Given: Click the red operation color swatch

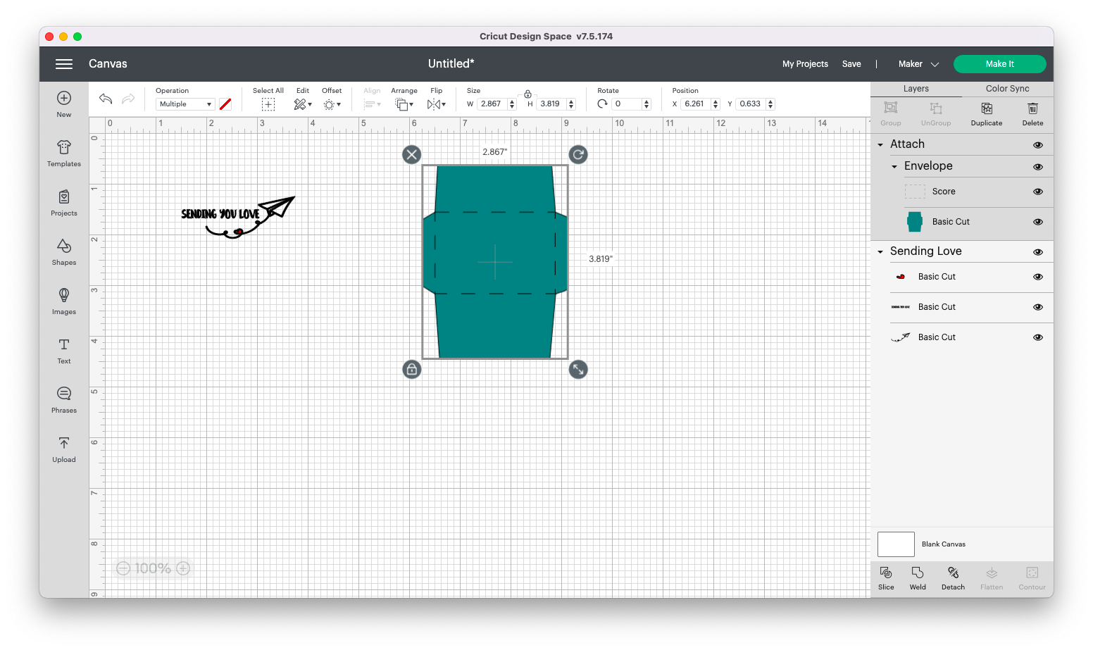Looking at the screenshot, I should [x=225, y=104].
